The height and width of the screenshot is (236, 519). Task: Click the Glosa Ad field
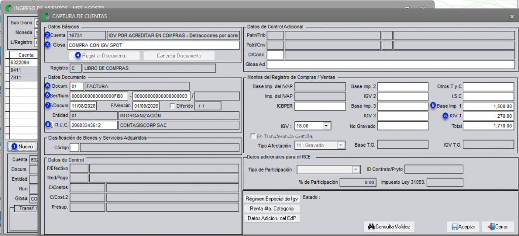[391, 64]
